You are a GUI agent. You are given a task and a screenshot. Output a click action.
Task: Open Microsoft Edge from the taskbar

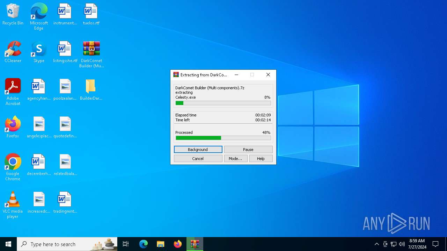(144, 244)
